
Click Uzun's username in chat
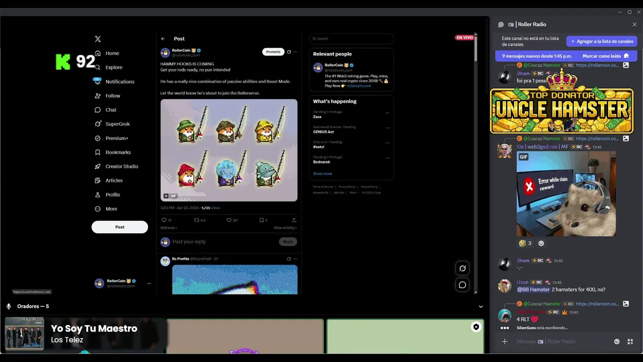point(522,283)
